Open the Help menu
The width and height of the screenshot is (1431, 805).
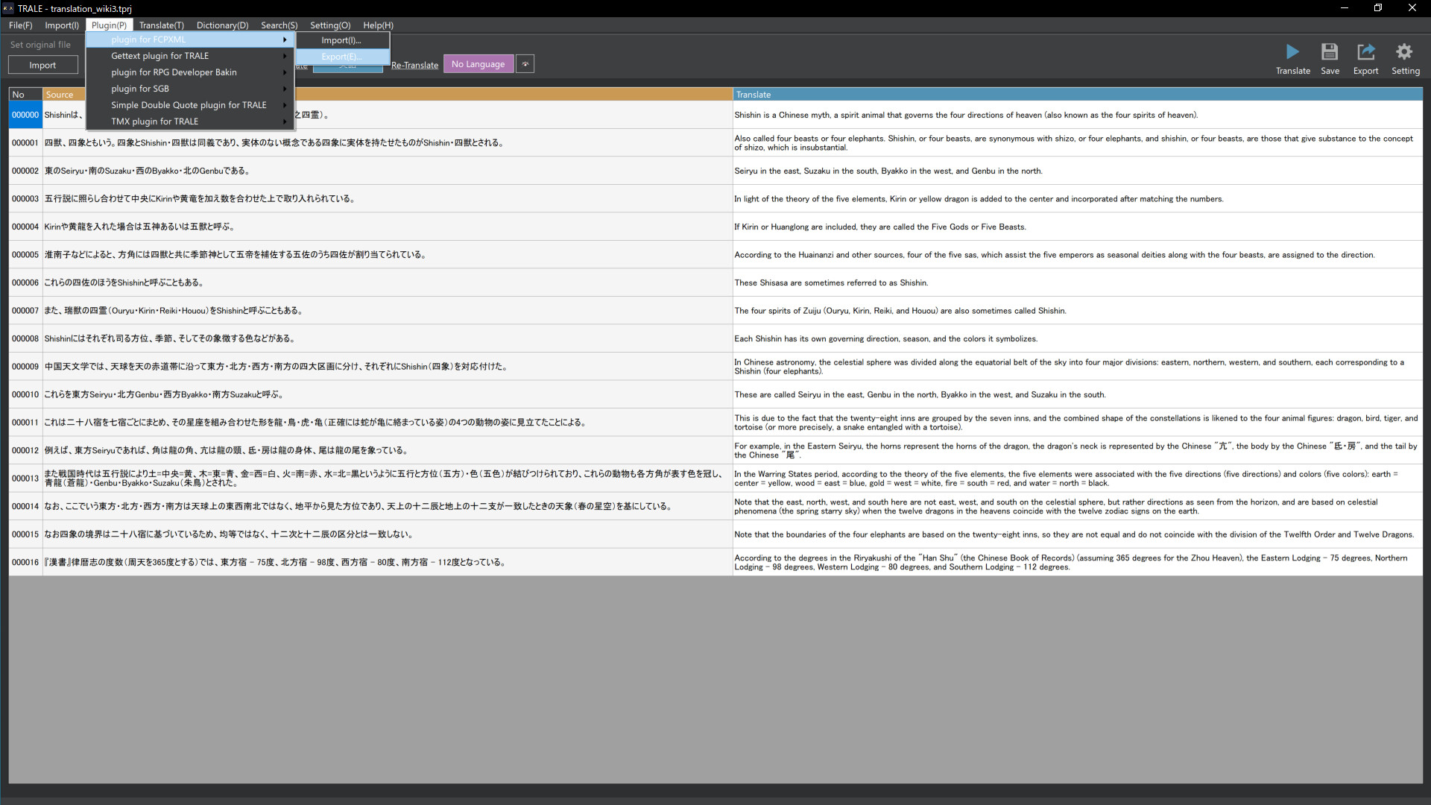click(x=377, y=25)
